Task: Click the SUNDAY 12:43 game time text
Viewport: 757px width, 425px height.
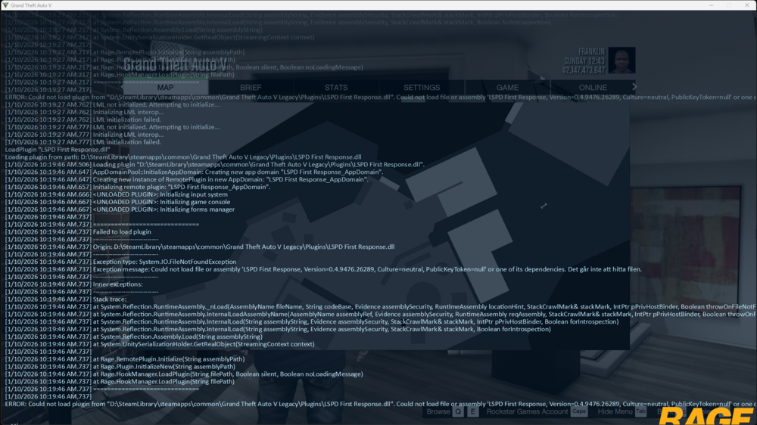Action: tap(584, 61)
